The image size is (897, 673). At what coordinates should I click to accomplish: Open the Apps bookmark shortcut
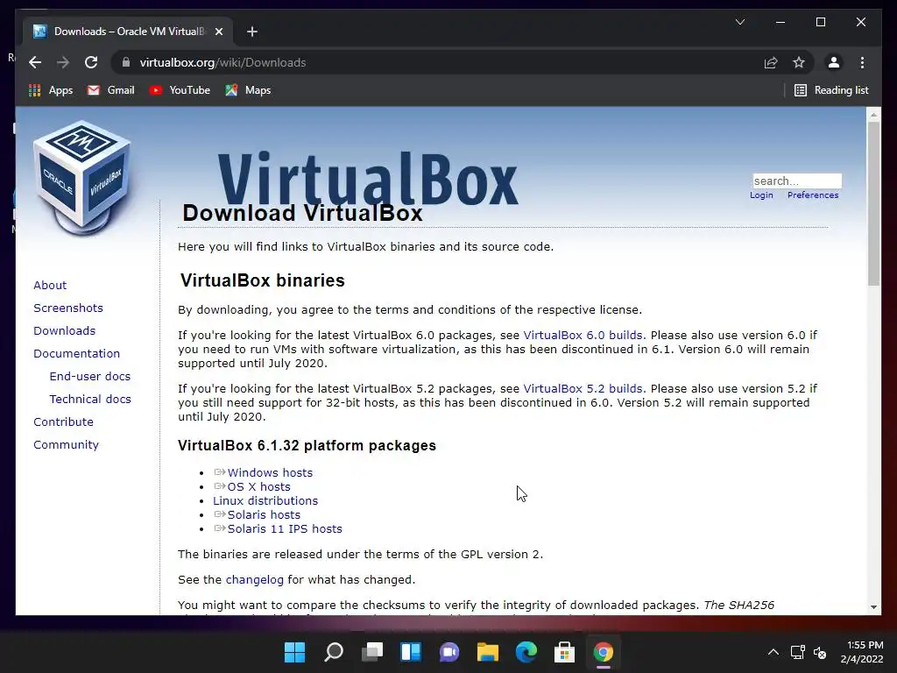(x=51, y=90)
